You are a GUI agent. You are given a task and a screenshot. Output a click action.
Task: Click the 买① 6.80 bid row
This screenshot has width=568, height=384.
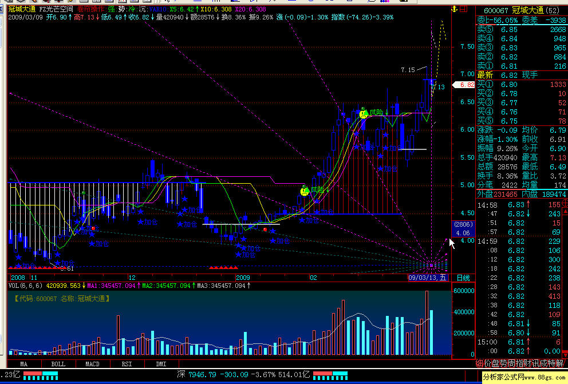tap(521, 85)
